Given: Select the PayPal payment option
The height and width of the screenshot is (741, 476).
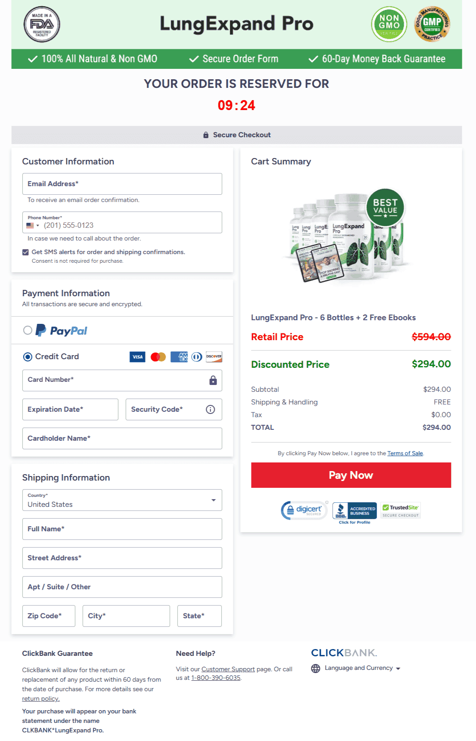Looking at the screenshot, I should coord(28,330).
